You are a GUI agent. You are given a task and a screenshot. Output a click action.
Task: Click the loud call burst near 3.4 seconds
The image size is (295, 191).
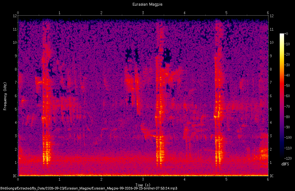160,94
